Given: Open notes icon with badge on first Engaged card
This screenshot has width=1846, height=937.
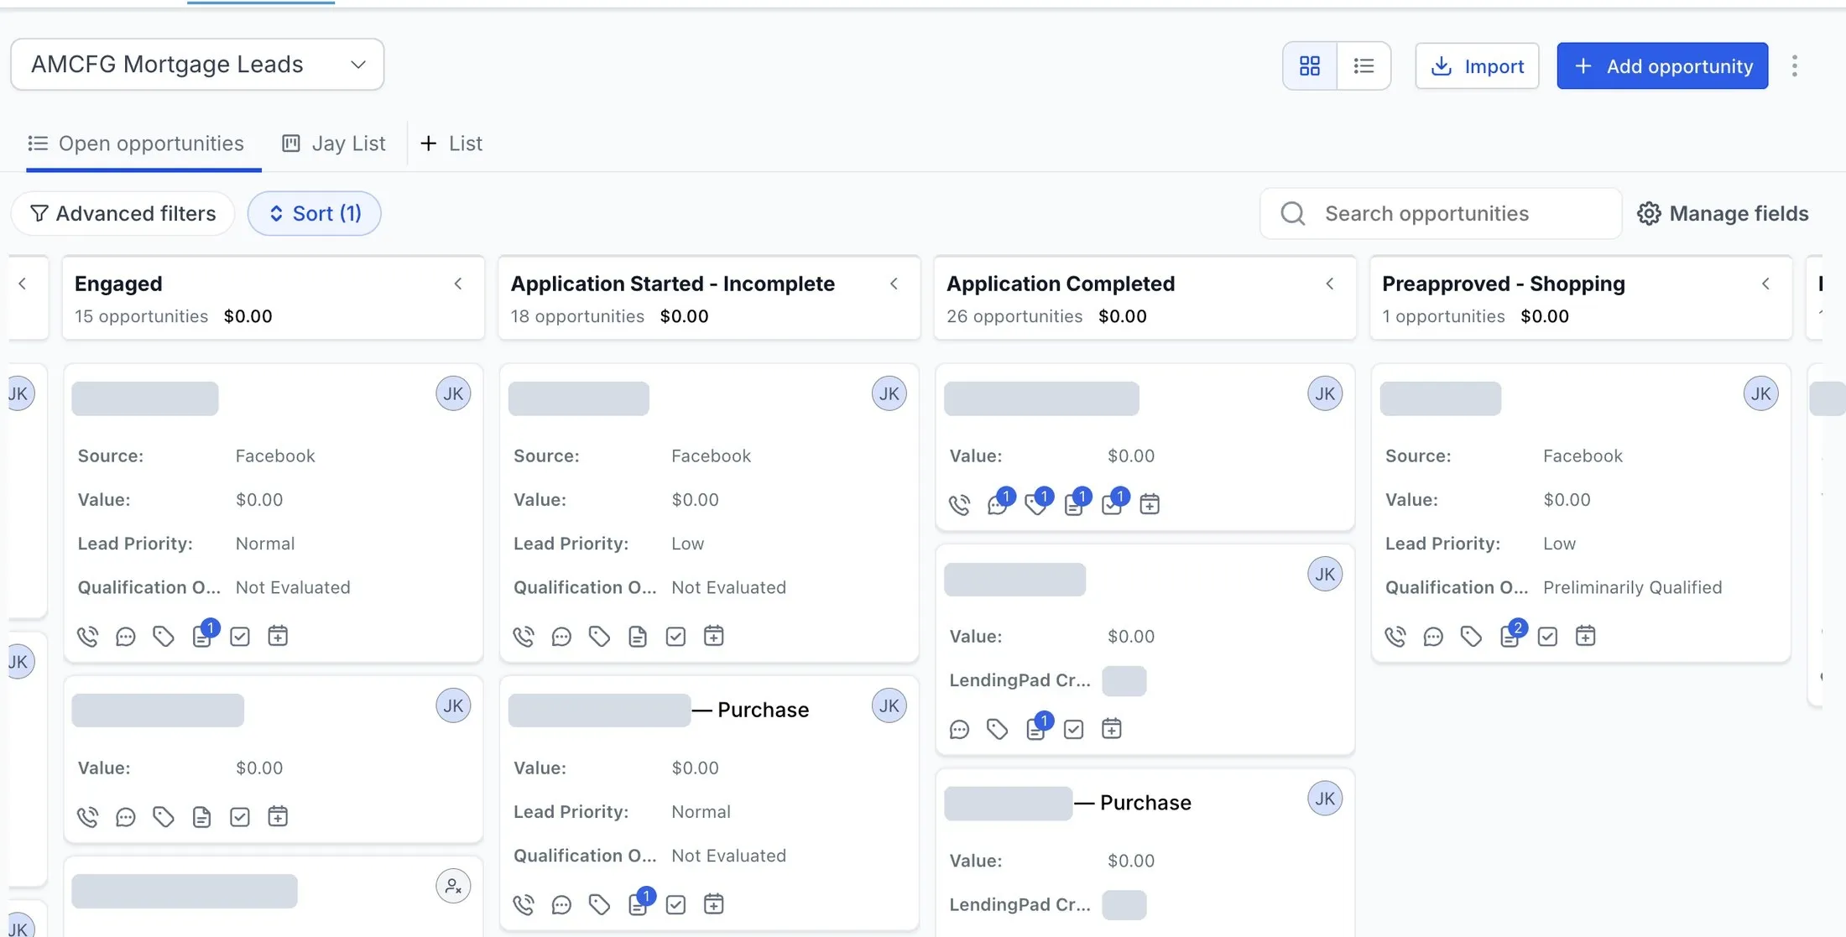Looking at the screenshot, I should point(203,635).
